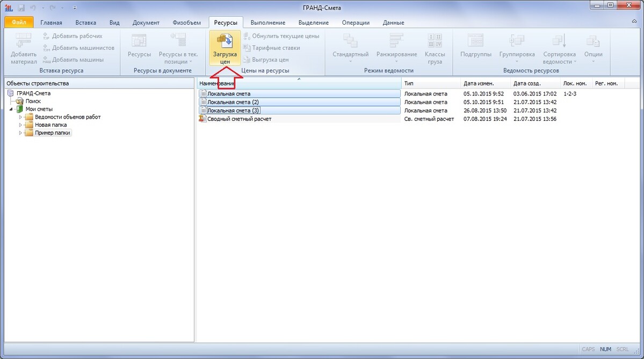
Task: Switch to Физобъем tab
Action: tap(186, 23)
